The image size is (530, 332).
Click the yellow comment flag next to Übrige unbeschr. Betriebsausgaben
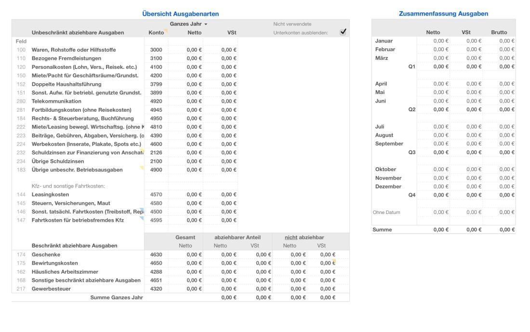tap(141, 167)
